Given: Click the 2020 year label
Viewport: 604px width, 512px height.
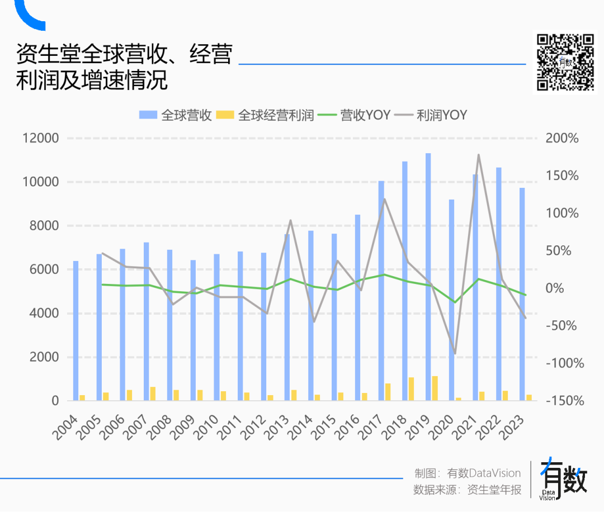Looking at the screenshot, I should click(441, 427).
